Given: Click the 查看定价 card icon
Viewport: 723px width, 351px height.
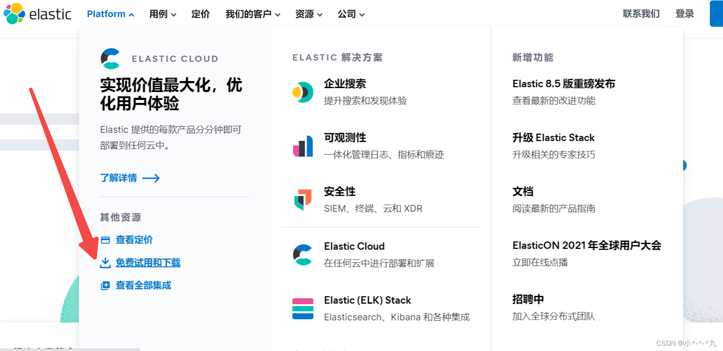Looking at the screenshot, I should pos(105,240).
